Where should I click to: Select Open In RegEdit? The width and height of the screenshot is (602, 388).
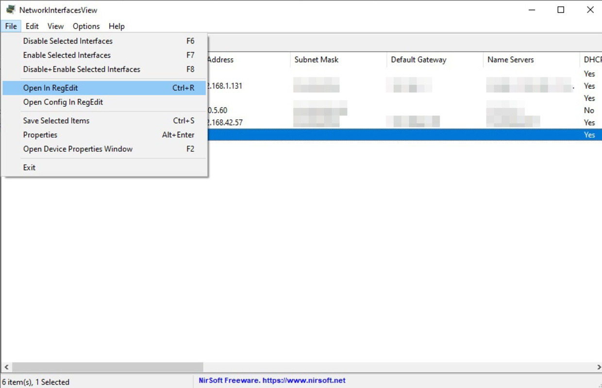(104, 88)
